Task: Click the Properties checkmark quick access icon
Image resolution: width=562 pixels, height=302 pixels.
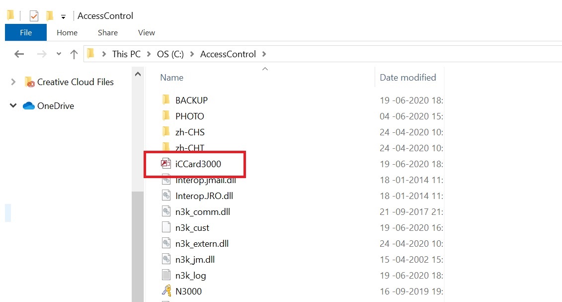Action: pyautogui.click(x=34, y=16)
